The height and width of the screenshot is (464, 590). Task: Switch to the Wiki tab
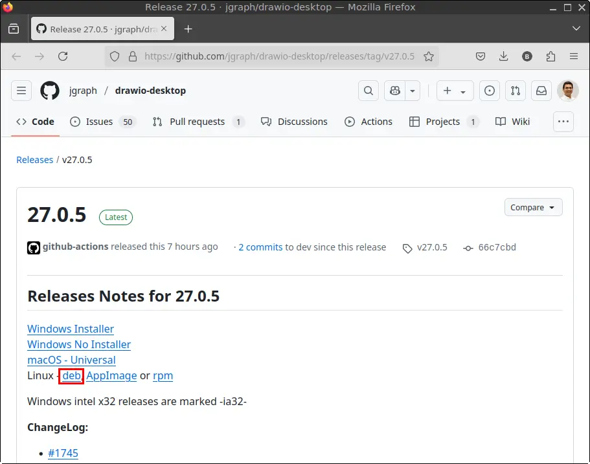point(512,122)
